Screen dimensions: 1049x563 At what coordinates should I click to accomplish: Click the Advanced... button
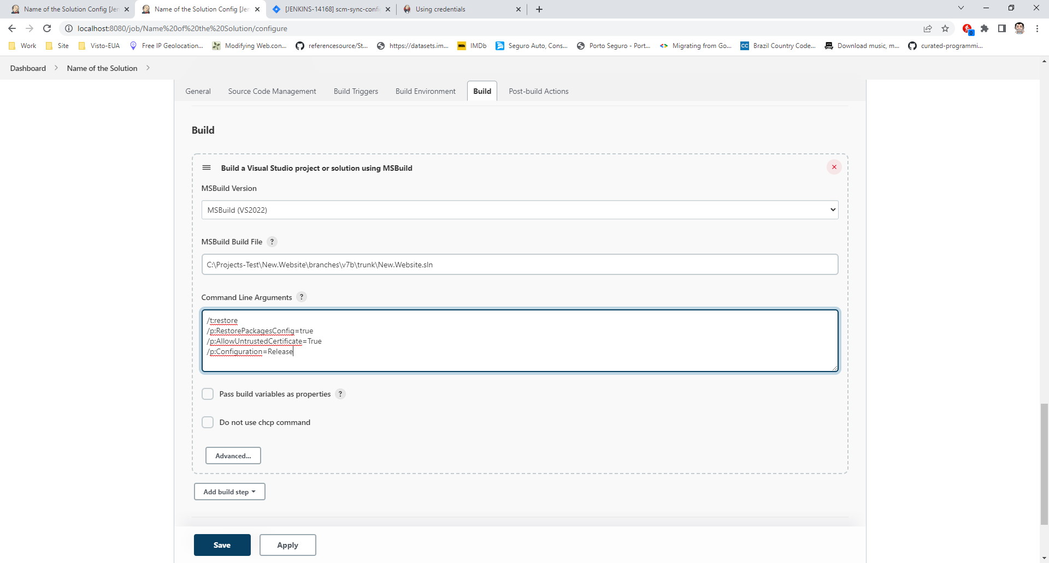233,456
